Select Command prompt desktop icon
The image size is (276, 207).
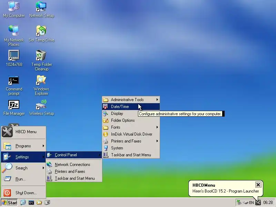click(14, 86)
